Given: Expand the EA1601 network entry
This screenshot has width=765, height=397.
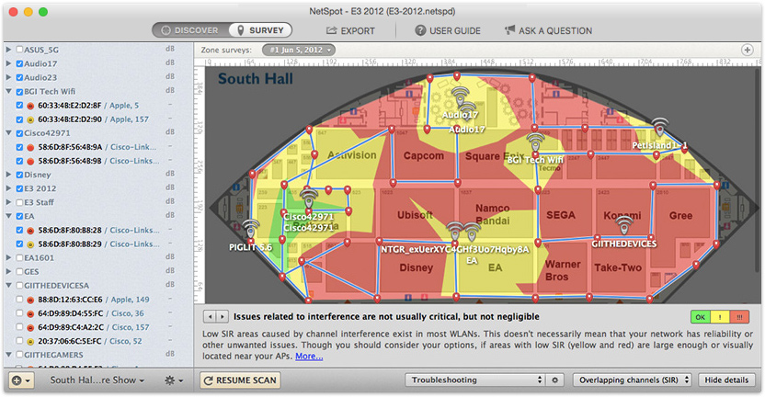Looking at the screenshot, I should point(8,257).
